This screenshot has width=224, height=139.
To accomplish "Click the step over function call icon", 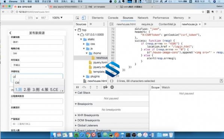I will tap(84, 87).
